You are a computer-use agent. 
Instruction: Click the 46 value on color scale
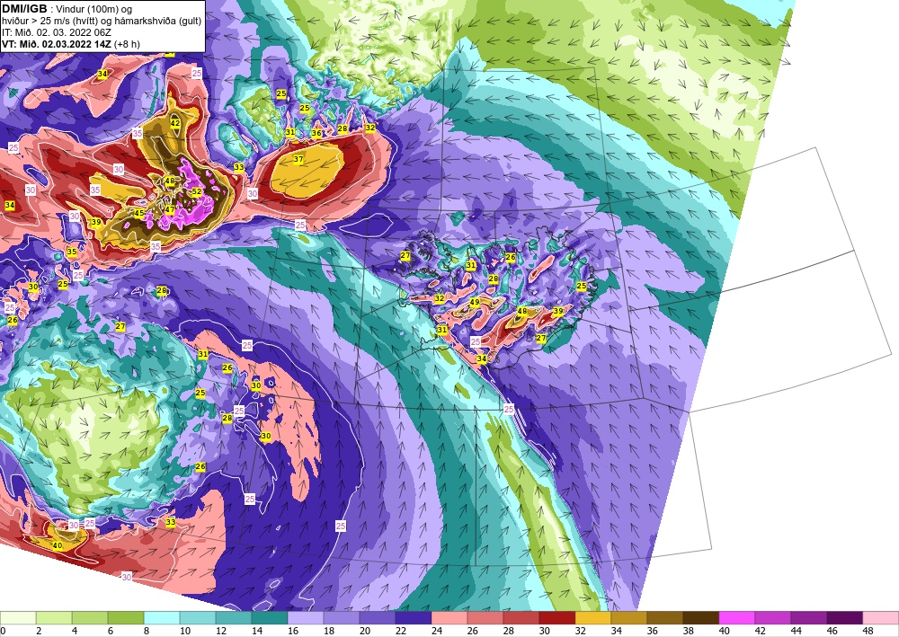pos(832,631)
